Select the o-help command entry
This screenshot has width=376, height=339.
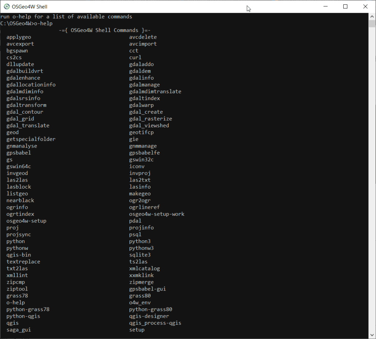(x=15, y=302)
